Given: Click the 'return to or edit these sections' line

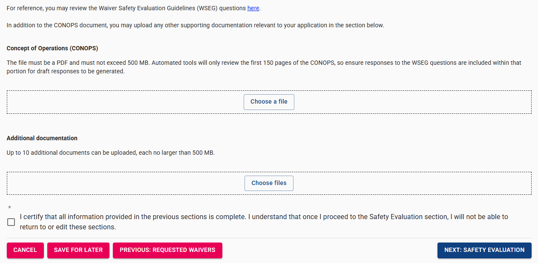Looking at the screenshot, I should [68, 227].
